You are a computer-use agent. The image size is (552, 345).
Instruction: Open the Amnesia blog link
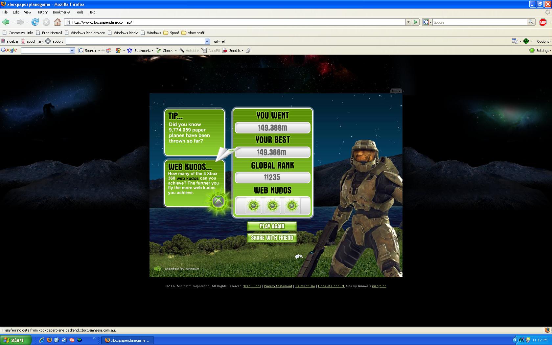coord(383,286)
